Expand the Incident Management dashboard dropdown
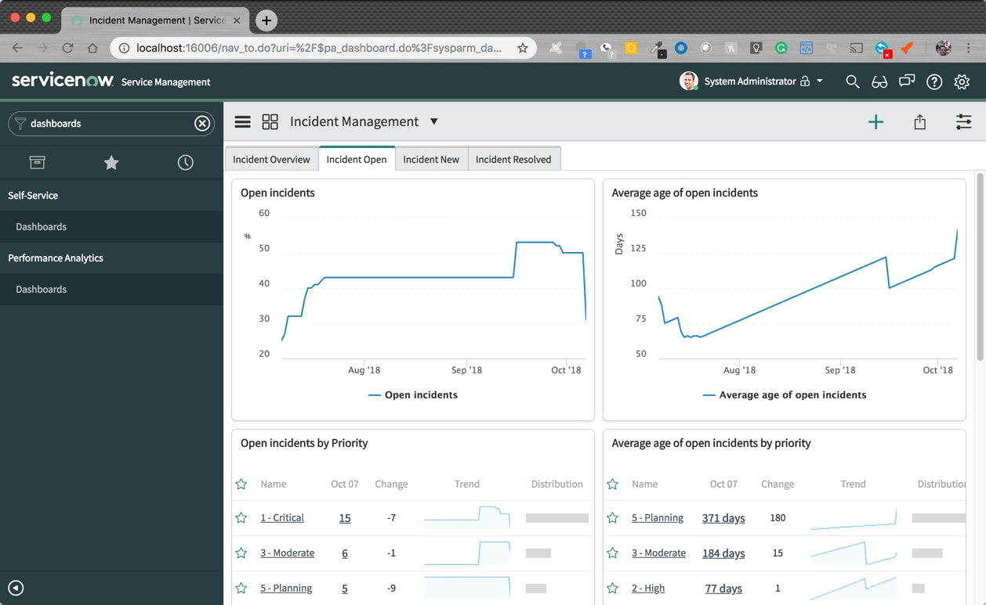 coord(434,121)
